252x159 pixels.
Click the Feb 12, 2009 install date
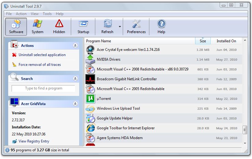click(226, 79)
